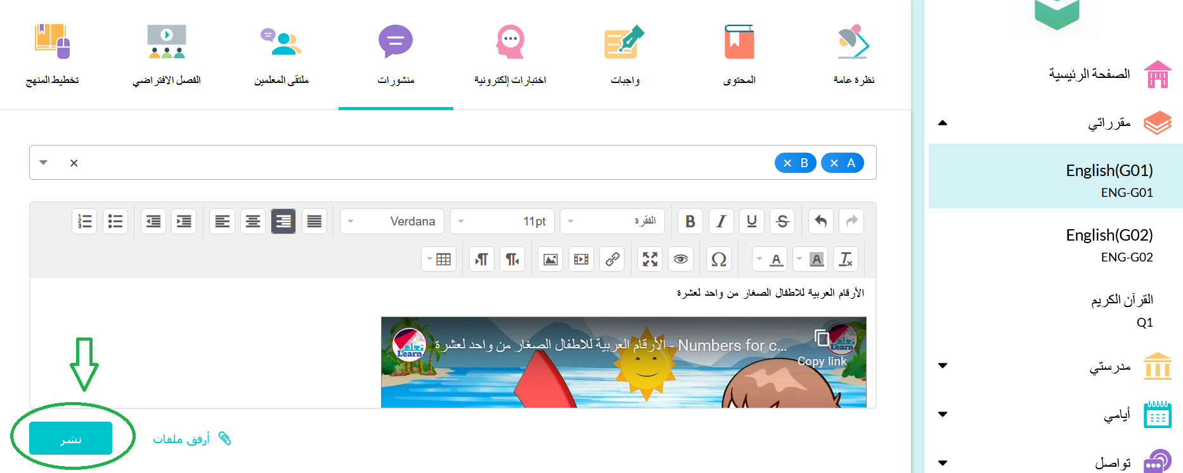Insert a hyperlink via the link icon

click(x=612, y=259)
